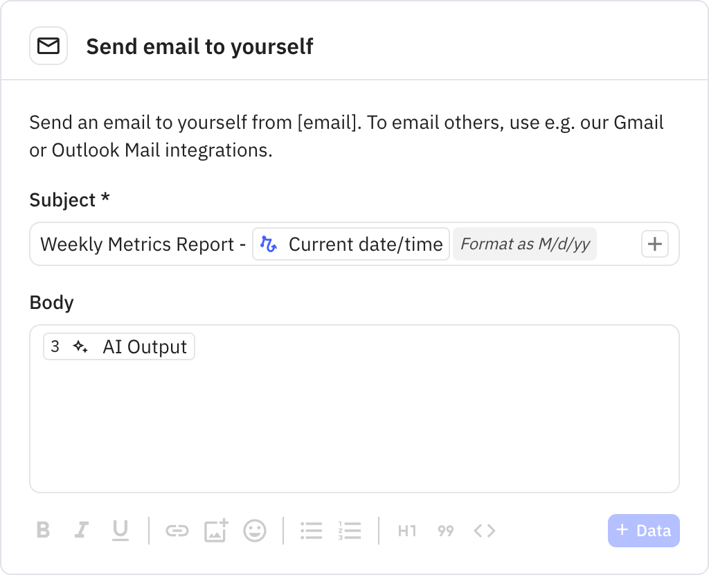This screenshot has width=709, height=575.
Task: Insert an image into the email body
Action: pyautogui.click(x=216, y=531)
